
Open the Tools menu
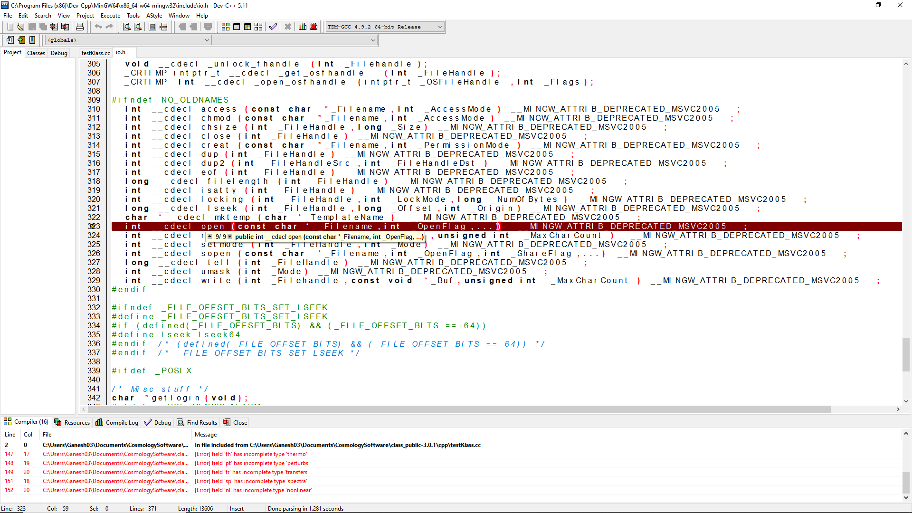pos(133,15)
